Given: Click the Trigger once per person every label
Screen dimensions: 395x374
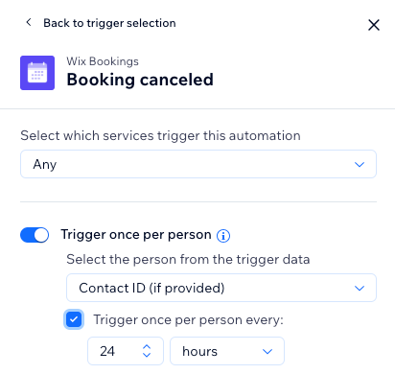Looking at the screenshot, I should (189, 319).
